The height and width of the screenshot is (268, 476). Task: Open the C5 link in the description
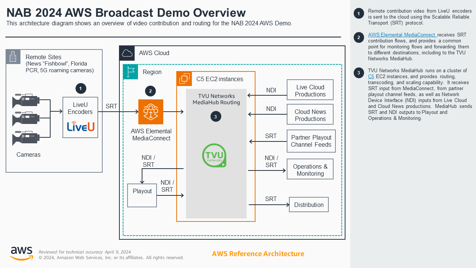click(371, 76)
